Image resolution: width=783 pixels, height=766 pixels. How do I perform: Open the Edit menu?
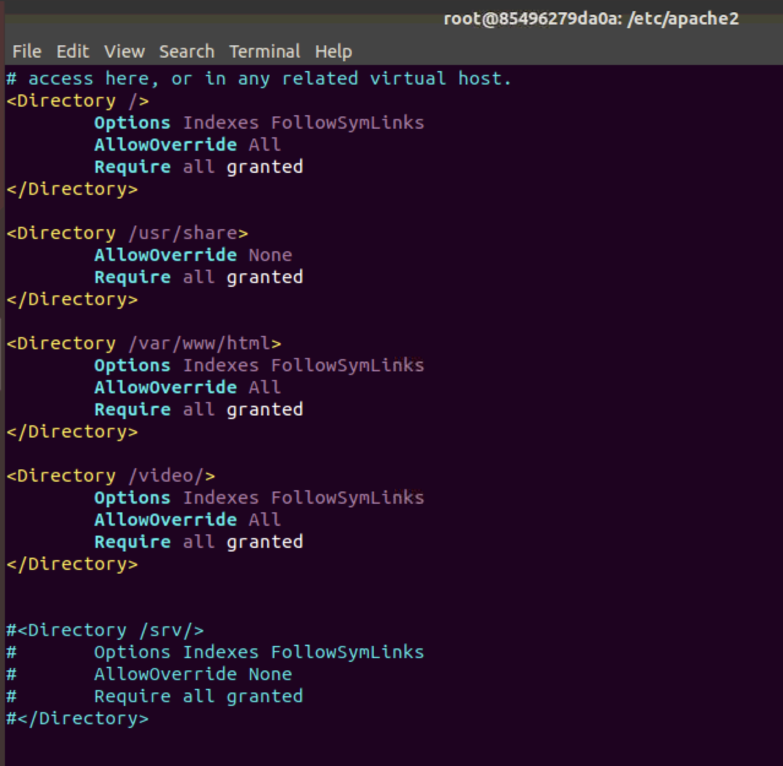click(x=72, y=51)
